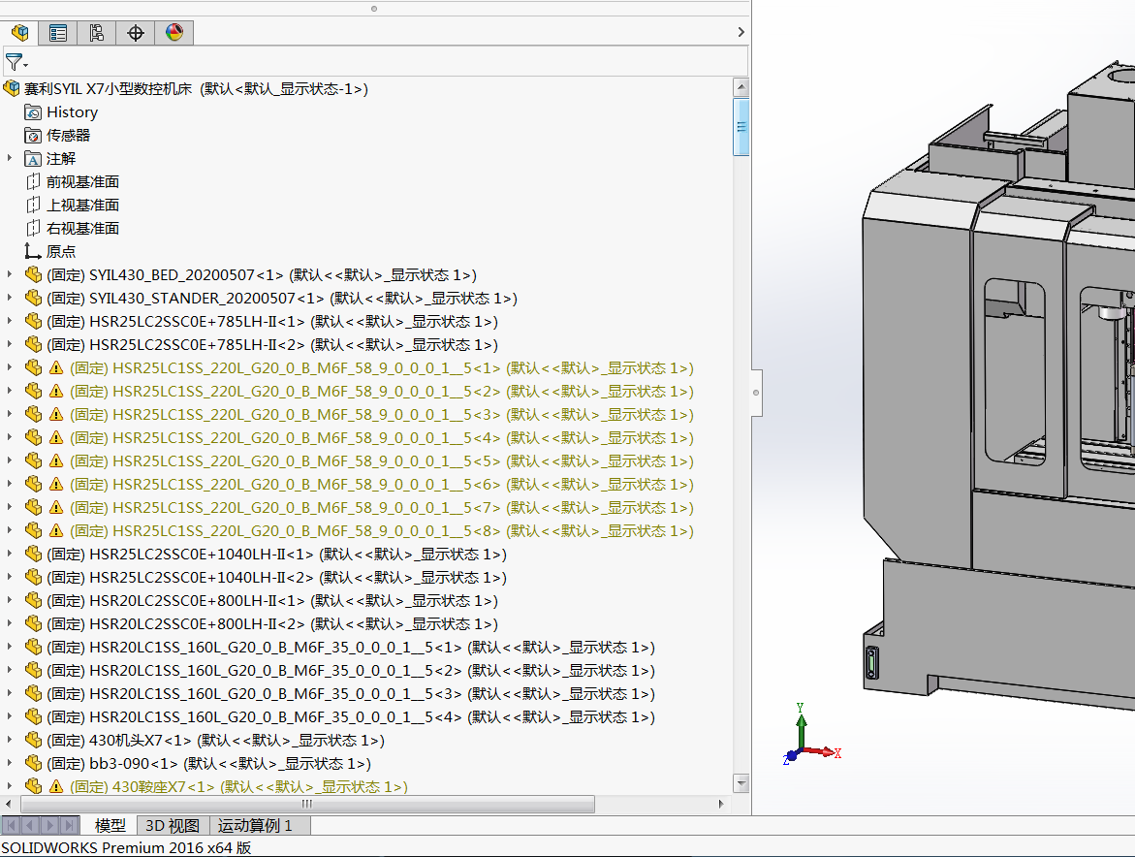Open the DisplayManager color ball tab

click(174, 33)
